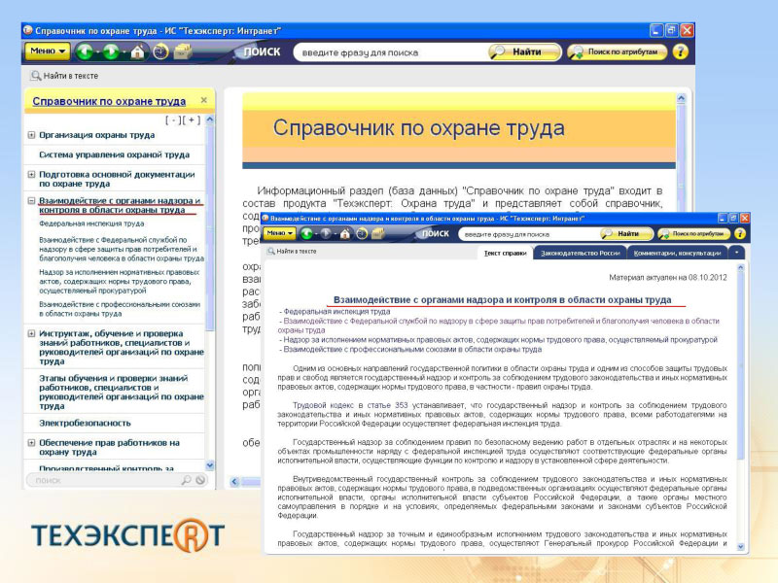
Task: Click folders icon in front window toolbar
Action: point(378,233)
